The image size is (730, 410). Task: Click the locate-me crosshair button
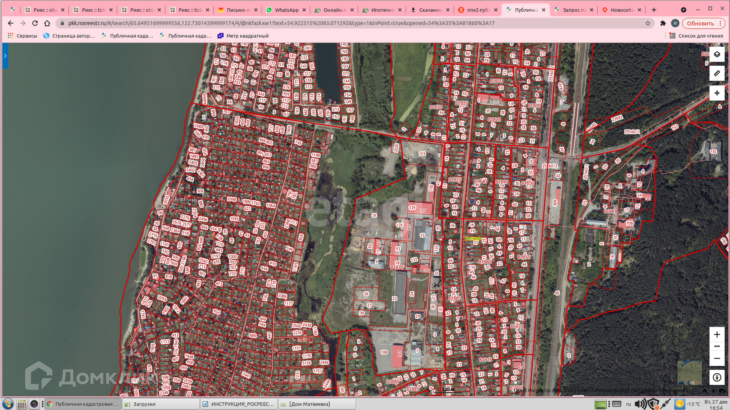point(717,93)
